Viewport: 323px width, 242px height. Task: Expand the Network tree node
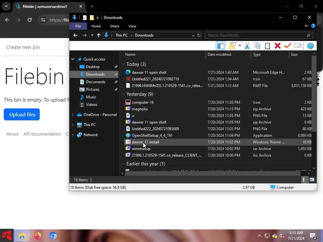73,135
